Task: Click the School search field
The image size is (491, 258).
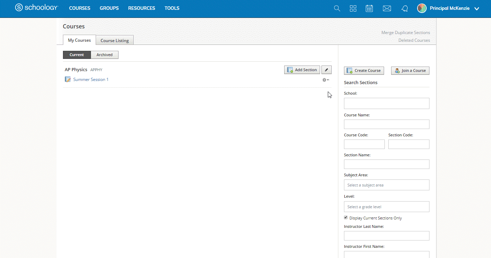Action: pos(386,103)
